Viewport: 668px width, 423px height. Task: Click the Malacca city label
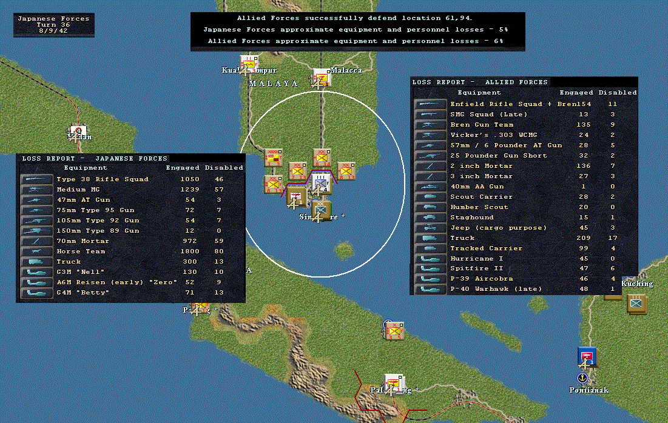click(x=346, y=70)
